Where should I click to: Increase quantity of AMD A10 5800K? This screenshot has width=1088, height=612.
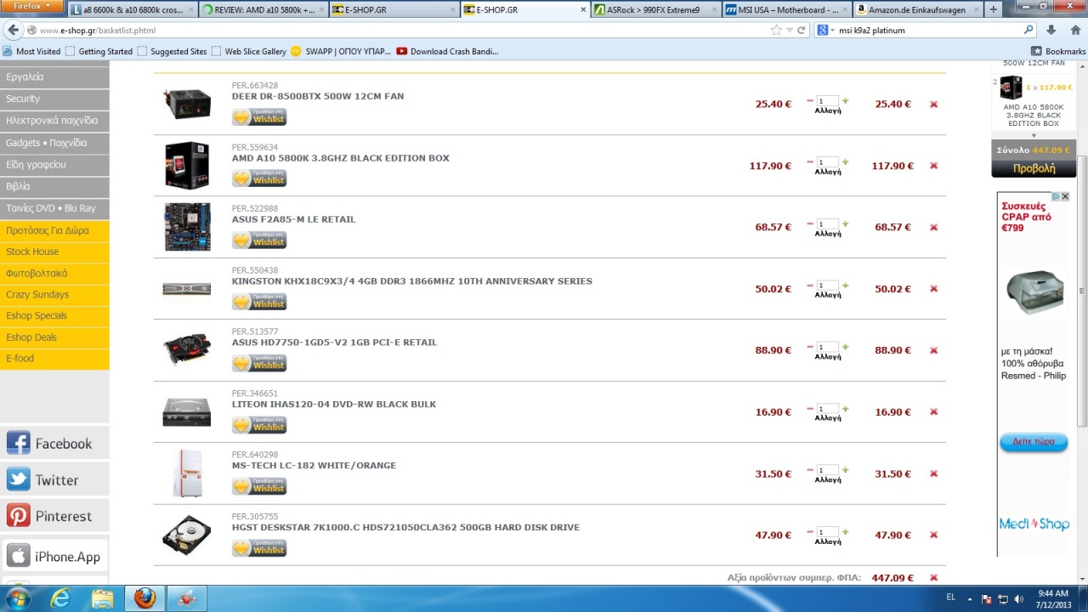(845, 161)
